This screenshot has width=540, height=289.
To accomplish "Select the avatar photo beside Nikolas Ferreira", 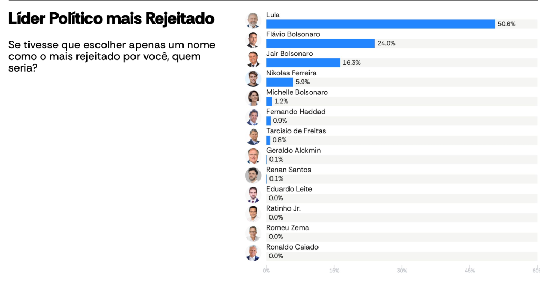I will point(254,78).
